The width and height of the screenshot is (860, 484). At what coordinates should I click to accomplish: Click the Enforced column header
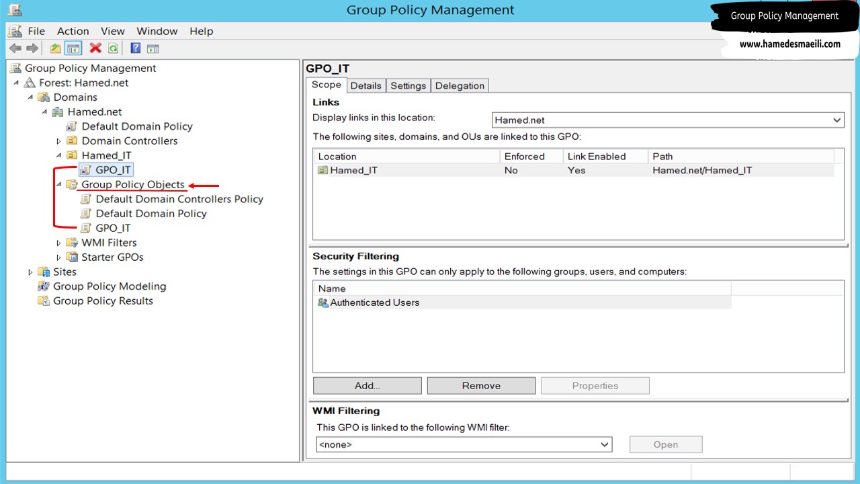coord(531,157)
